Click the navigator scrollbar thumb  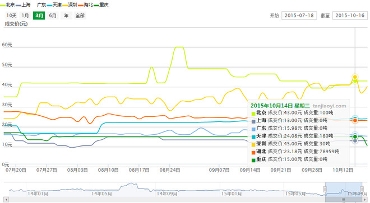(344, 200)
